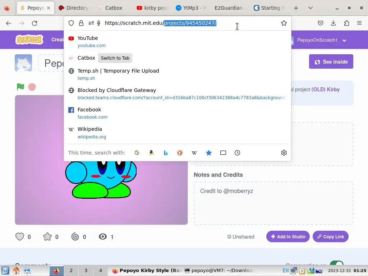The image size is (368, 276).
Task: Select Facebook suggestion
Action: pyautogui.click(x=177, y=113)
